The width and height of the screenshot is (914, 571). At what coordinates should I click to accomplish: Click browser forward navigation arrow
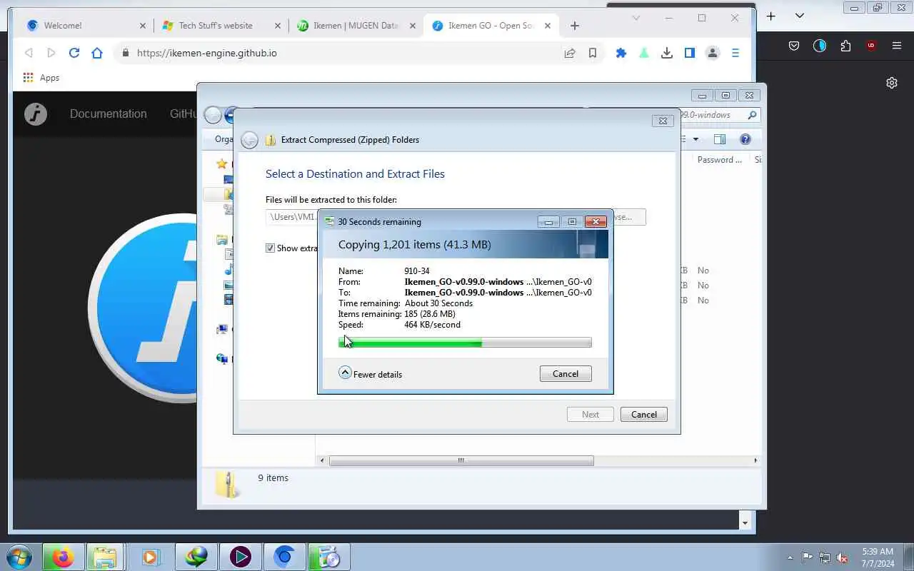pyautogui.click(x=51, y=53)
